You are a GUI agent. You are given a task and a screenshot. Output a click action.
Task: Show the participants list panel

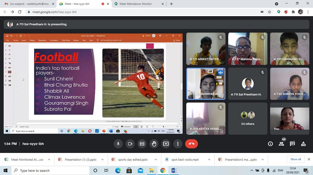tap(281, 144)
